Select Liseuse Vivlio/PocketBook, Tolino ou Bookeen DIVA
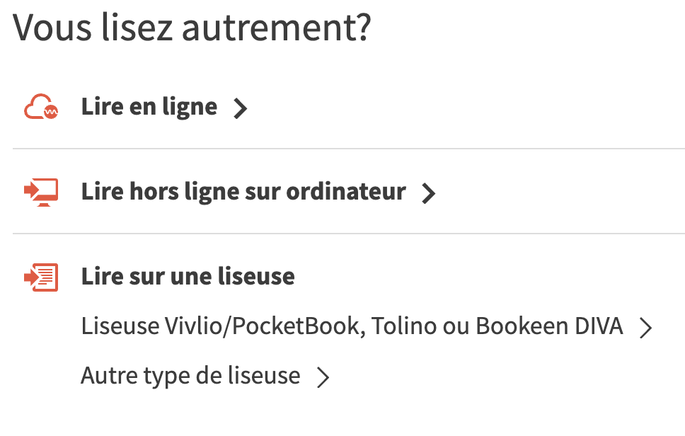The height and width of the screenshot is (436, 685). click(x=352, y=326)
